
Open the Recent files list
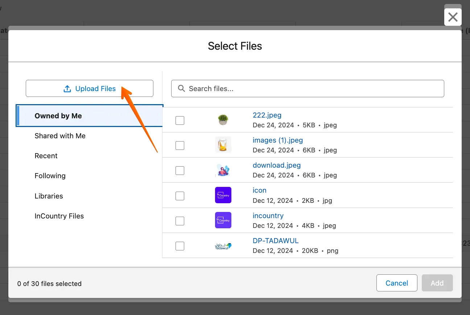(x=46, y=156)
